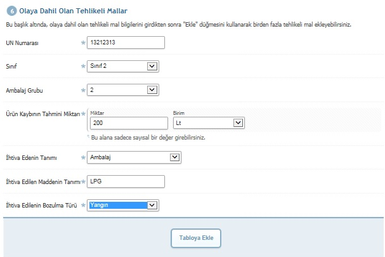The image size is (385, 257).
Task: Click the LPG text field
Action: coord(126,181)
